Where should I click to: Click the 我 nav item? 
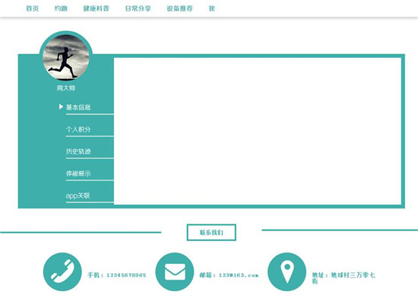[x=212, y=8]
